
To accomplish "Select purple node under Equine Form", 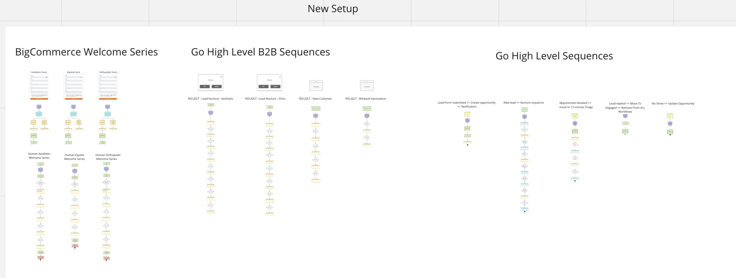I will [x=74, y=107].
